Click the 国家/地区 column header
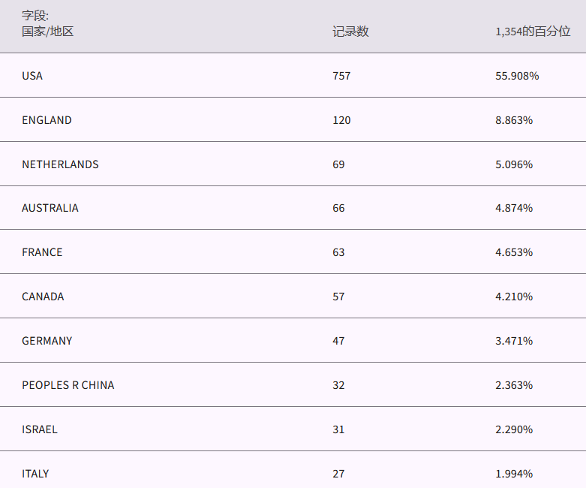 48,32
